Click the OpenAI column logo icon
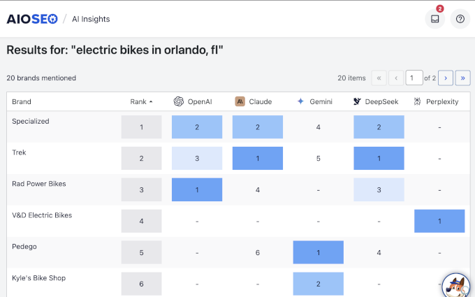The image size is (475, 297). click(179, 101)
